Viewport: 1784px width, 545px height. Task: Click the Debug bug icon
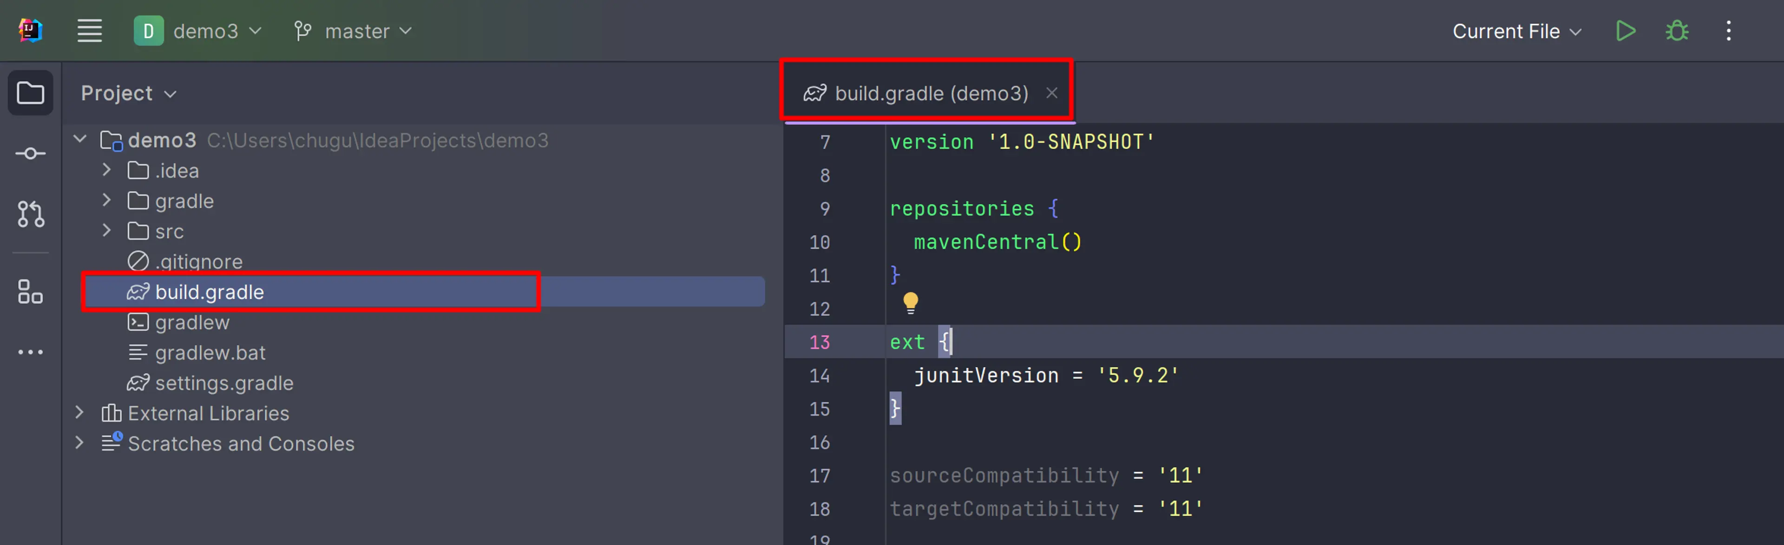click(x=1680, y=31)
